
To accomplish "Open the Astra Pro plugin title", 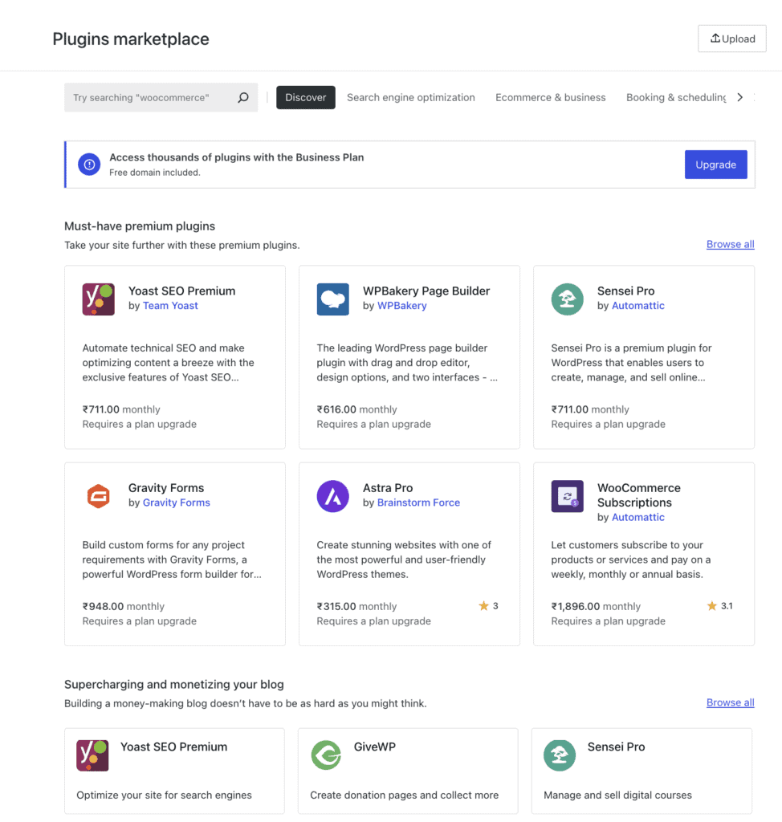I will pos(388,488).
